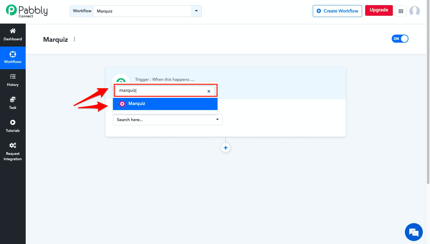
Task: Click the Marquiz workflow title
Action: click(56, 39)
